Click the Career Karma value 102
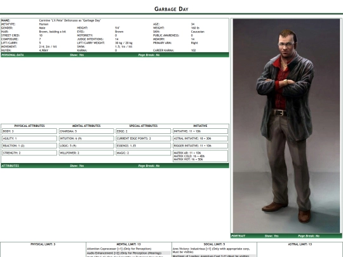 [x=193, y=50]
